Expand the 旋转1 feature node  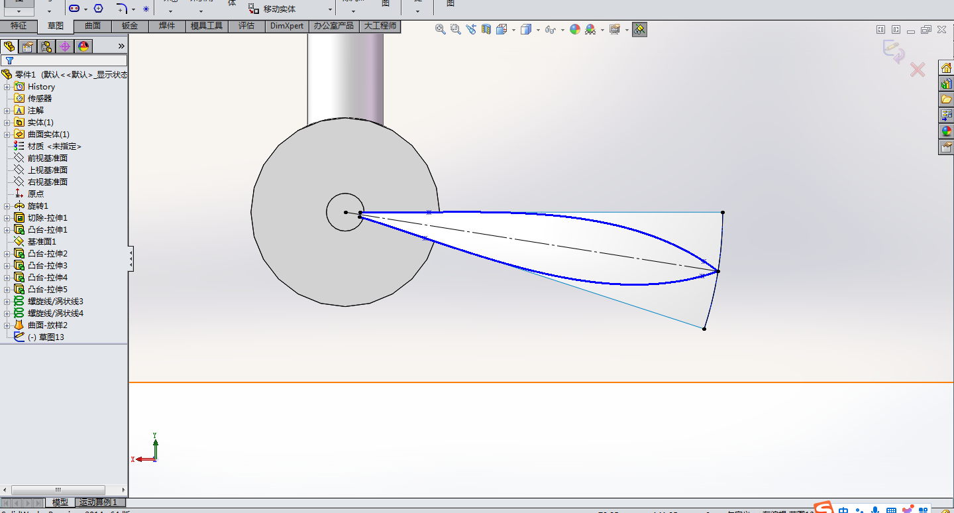[x=7, y=206]
